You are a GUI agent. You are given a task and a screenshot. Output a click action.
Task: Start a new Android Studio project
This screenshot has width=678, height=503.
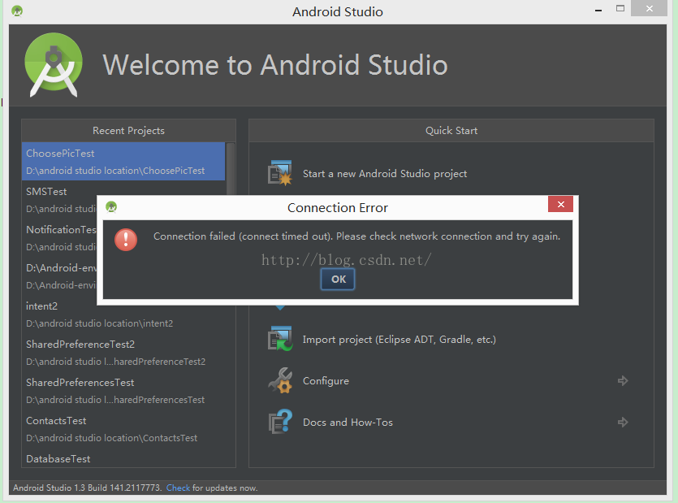tap(384, 174)
